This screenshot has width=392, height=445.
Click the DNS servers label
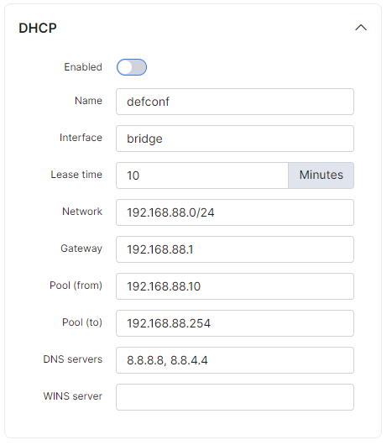click(73, 359)
